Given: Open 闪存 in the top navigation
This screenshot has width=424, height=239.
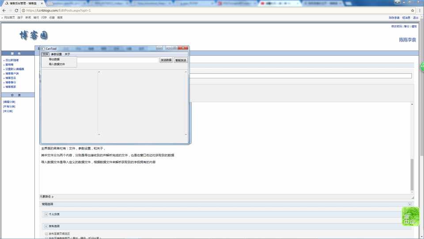Looking at the screenshot, I should click(44, 17).
